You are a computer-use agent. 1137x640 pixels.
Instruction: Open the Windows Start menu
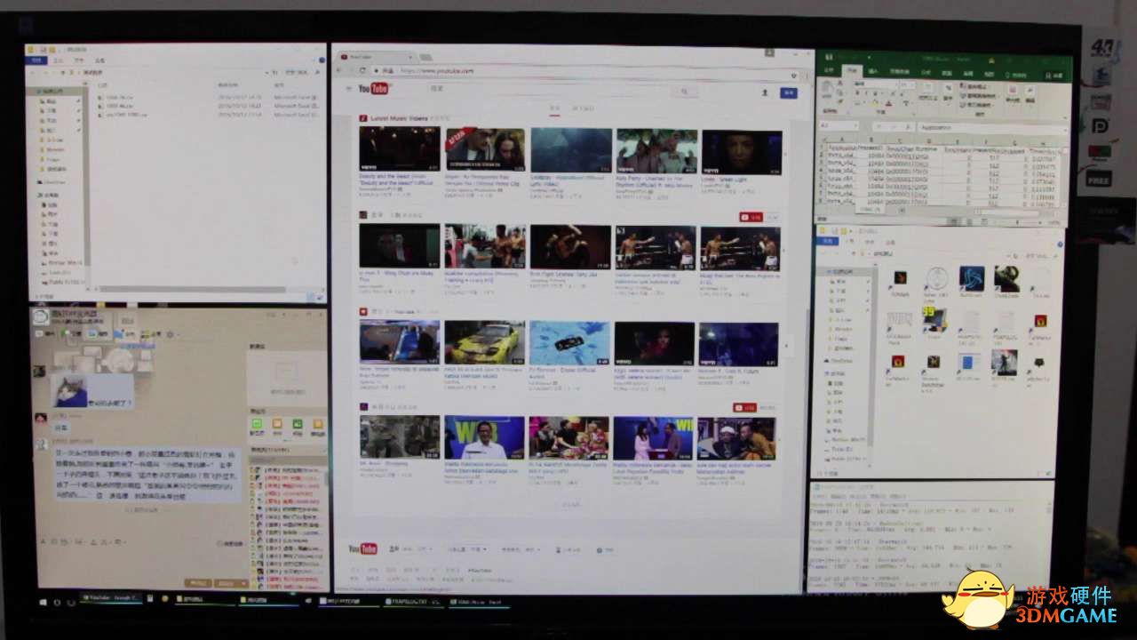tap(44, 603)
